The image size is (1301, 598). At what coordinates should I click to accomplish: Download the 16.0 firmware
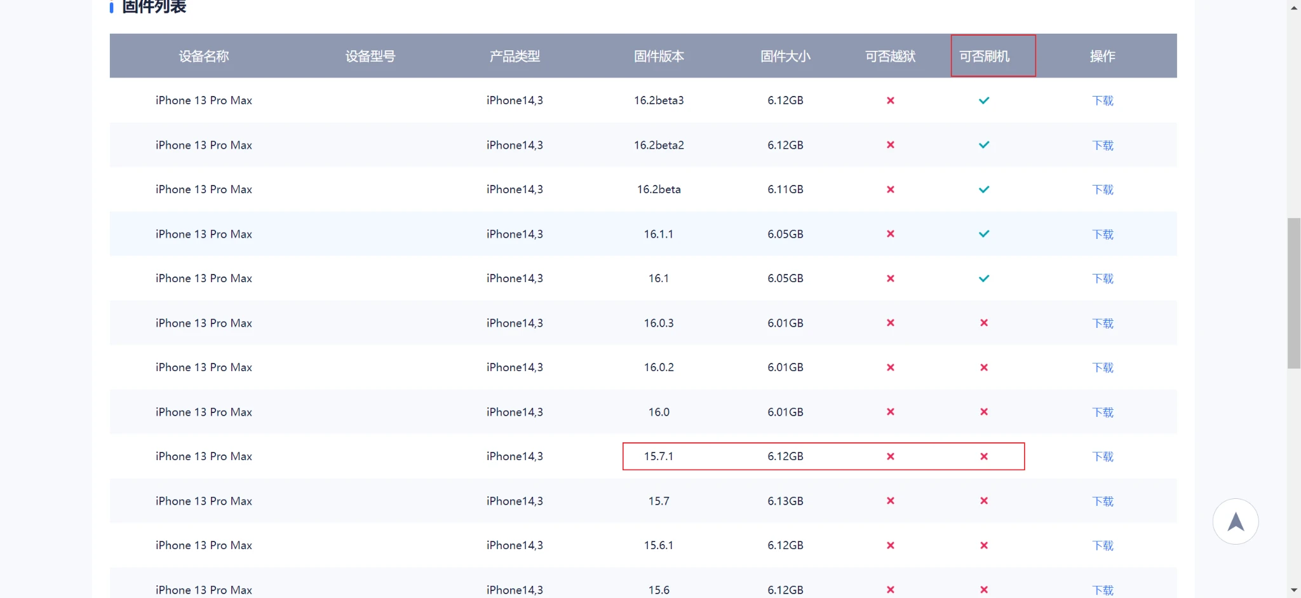tap(1103, 412)
